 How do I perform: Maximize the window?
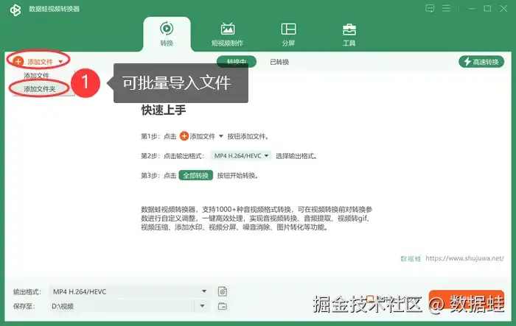tap(488, 9)
